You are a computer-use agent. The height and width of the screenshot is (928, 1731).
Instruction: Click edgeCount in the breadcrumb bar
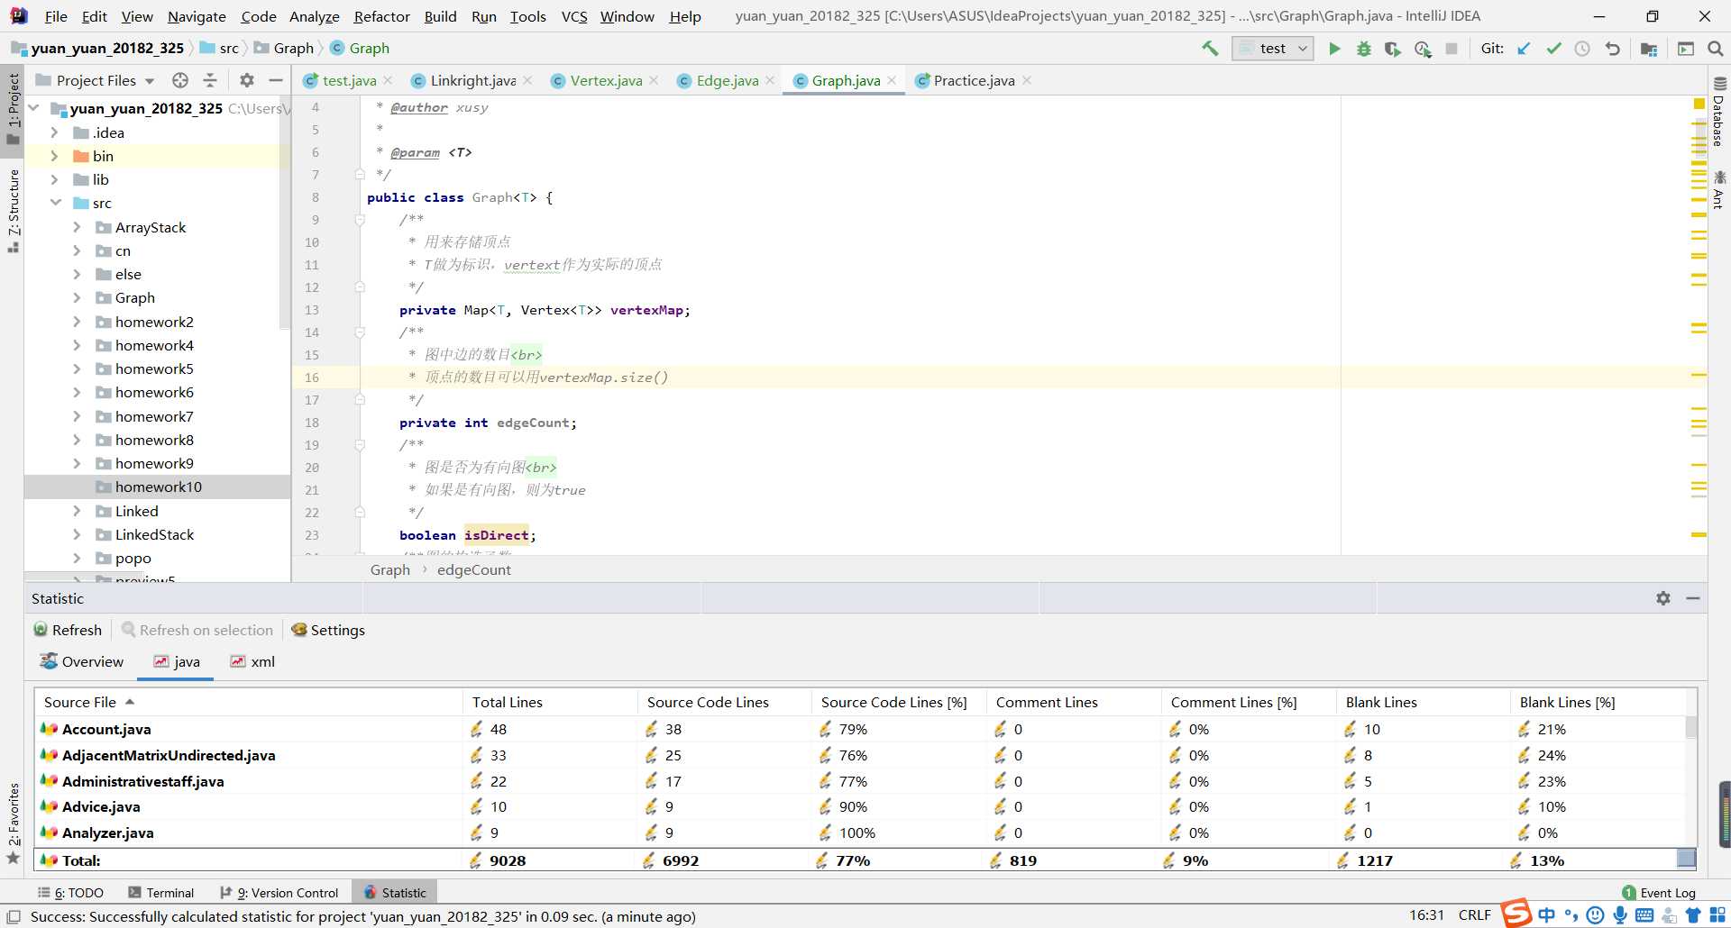point(474,569)
